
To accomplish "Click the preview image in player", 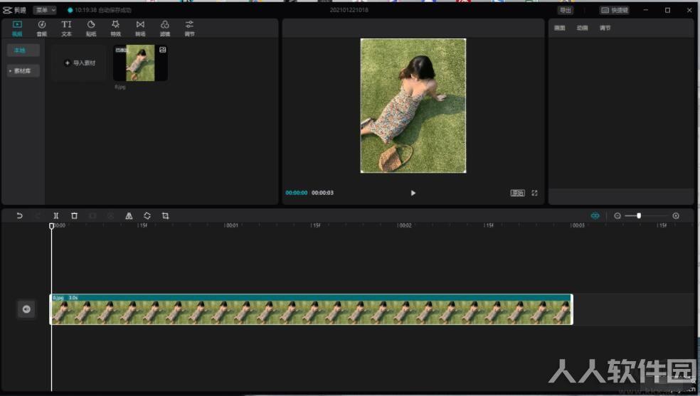I will 413,106.
